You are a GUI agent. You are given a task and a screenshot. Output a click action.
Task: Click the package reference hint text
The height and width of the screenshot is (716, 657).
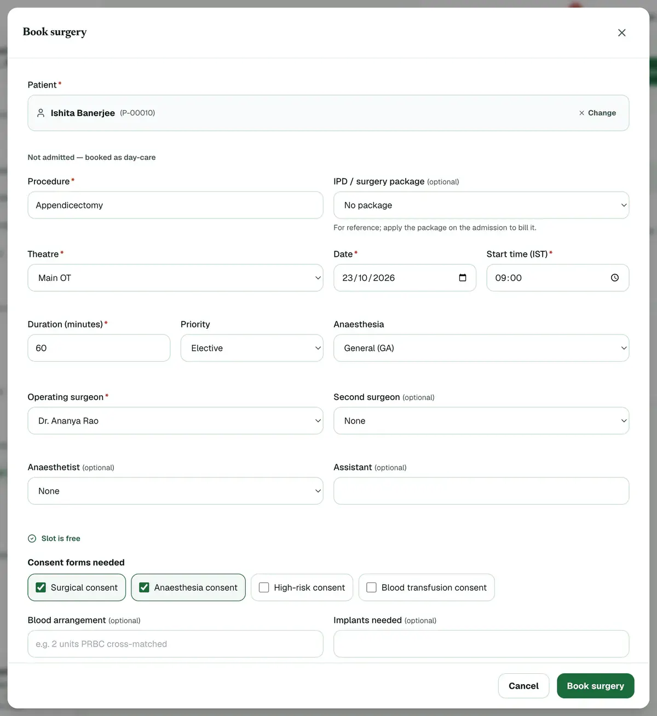tap(435, 228)
